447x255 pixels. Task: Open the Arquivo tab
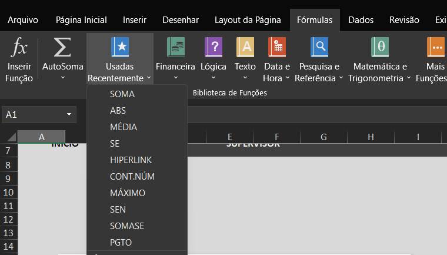tap(23, 20)
